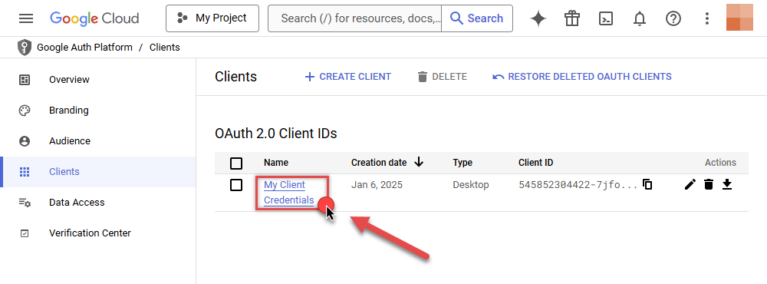Open the help question mark icon
Image resolution: width=767 pixels, height=284 pixels.
pyautogui.click(x=673, y=18)
